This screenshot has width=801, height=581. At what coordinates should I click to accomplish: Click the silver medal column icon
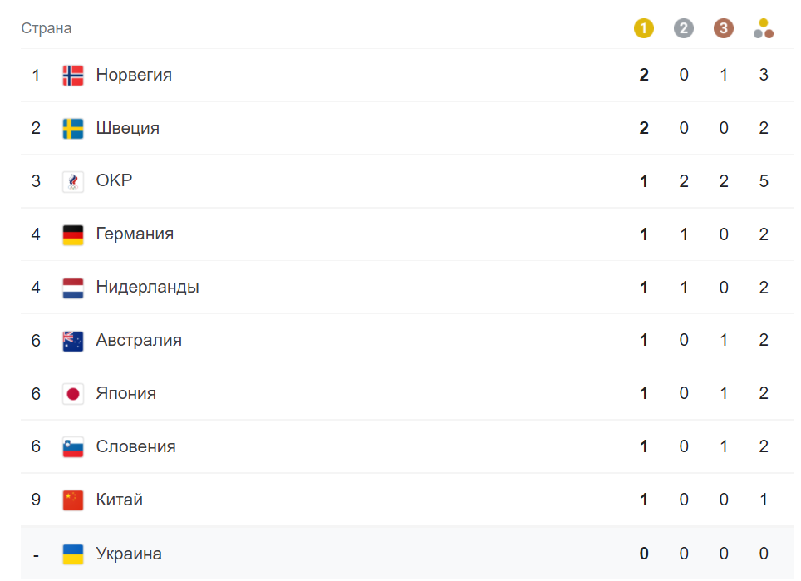(x=684, y=29)
